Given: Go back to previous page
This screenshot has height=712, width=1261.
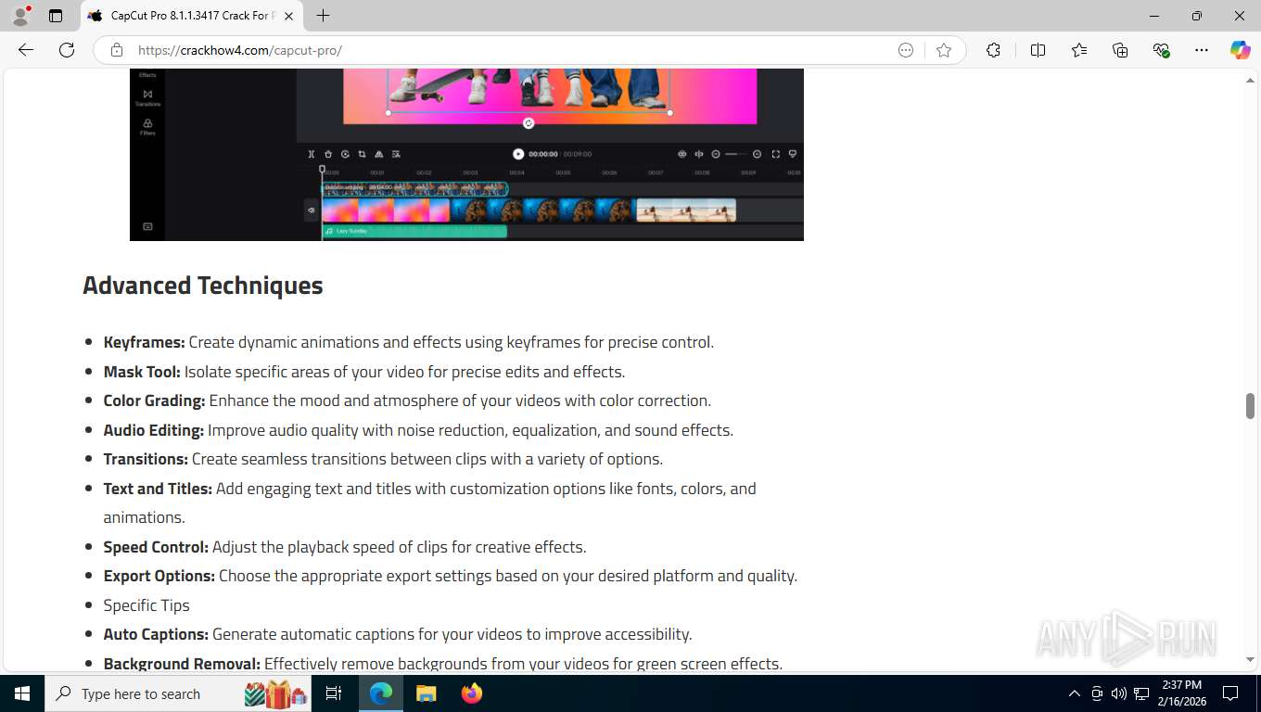Looking at the screenshot, I should pos(26,50).
